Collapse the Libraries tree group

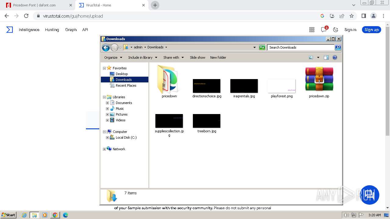tap(104, 97)
